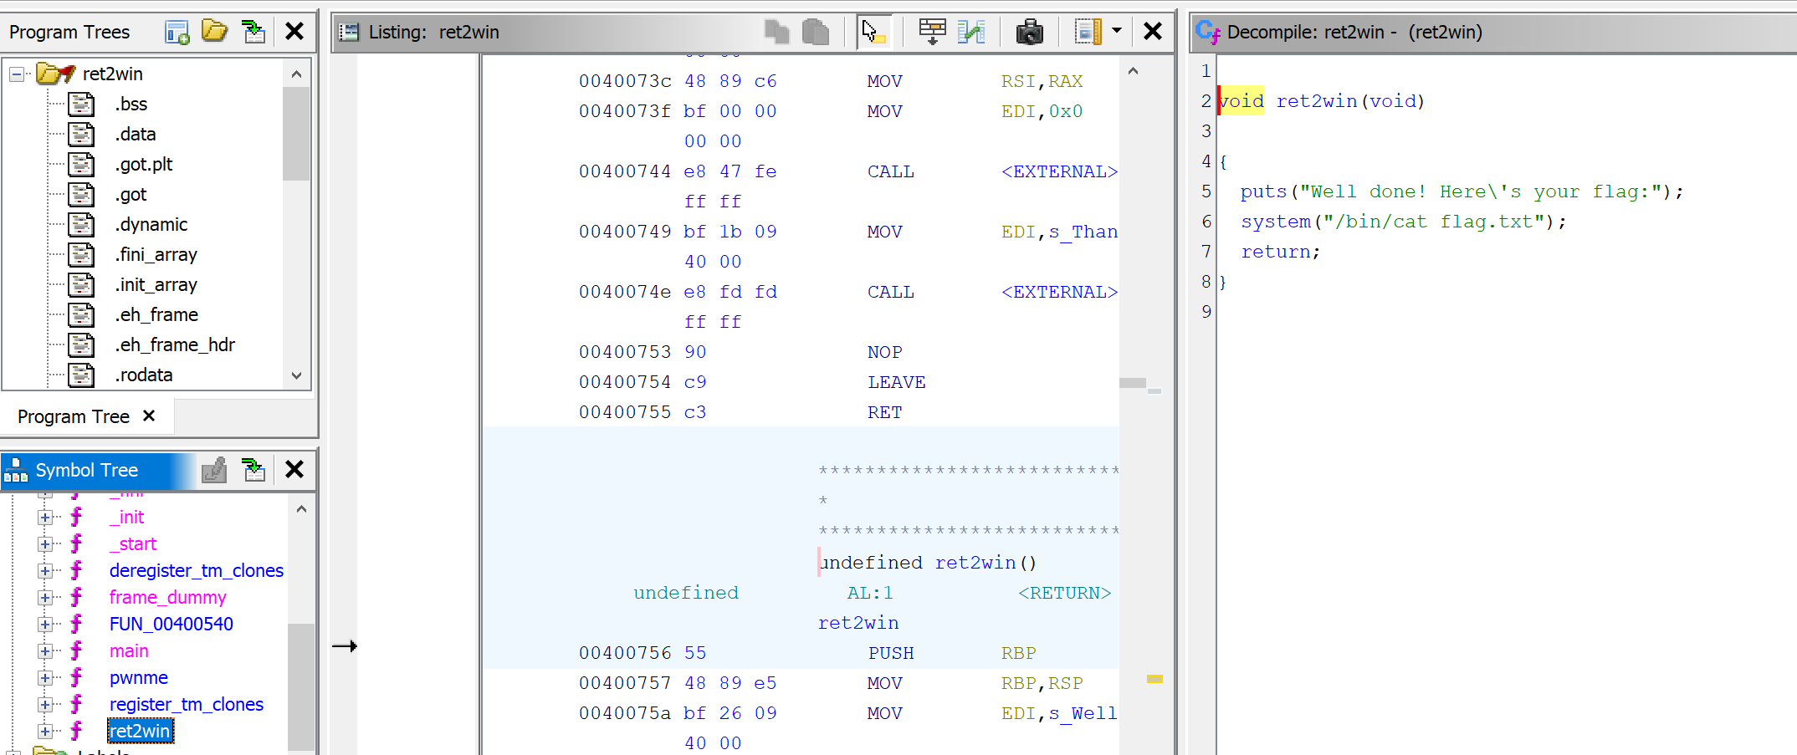
Task: Click the Symbol Tree panel icon
Action: (16, 471)
